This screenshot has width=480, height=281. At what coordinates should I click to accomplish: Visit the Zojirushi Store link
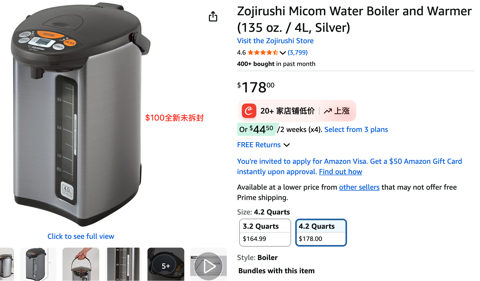pos(275,41)
